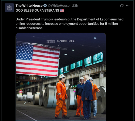Click the white hard hat of orange-suited worker
135x121 pixels.
pyautogui.click(x=62, y=76)
